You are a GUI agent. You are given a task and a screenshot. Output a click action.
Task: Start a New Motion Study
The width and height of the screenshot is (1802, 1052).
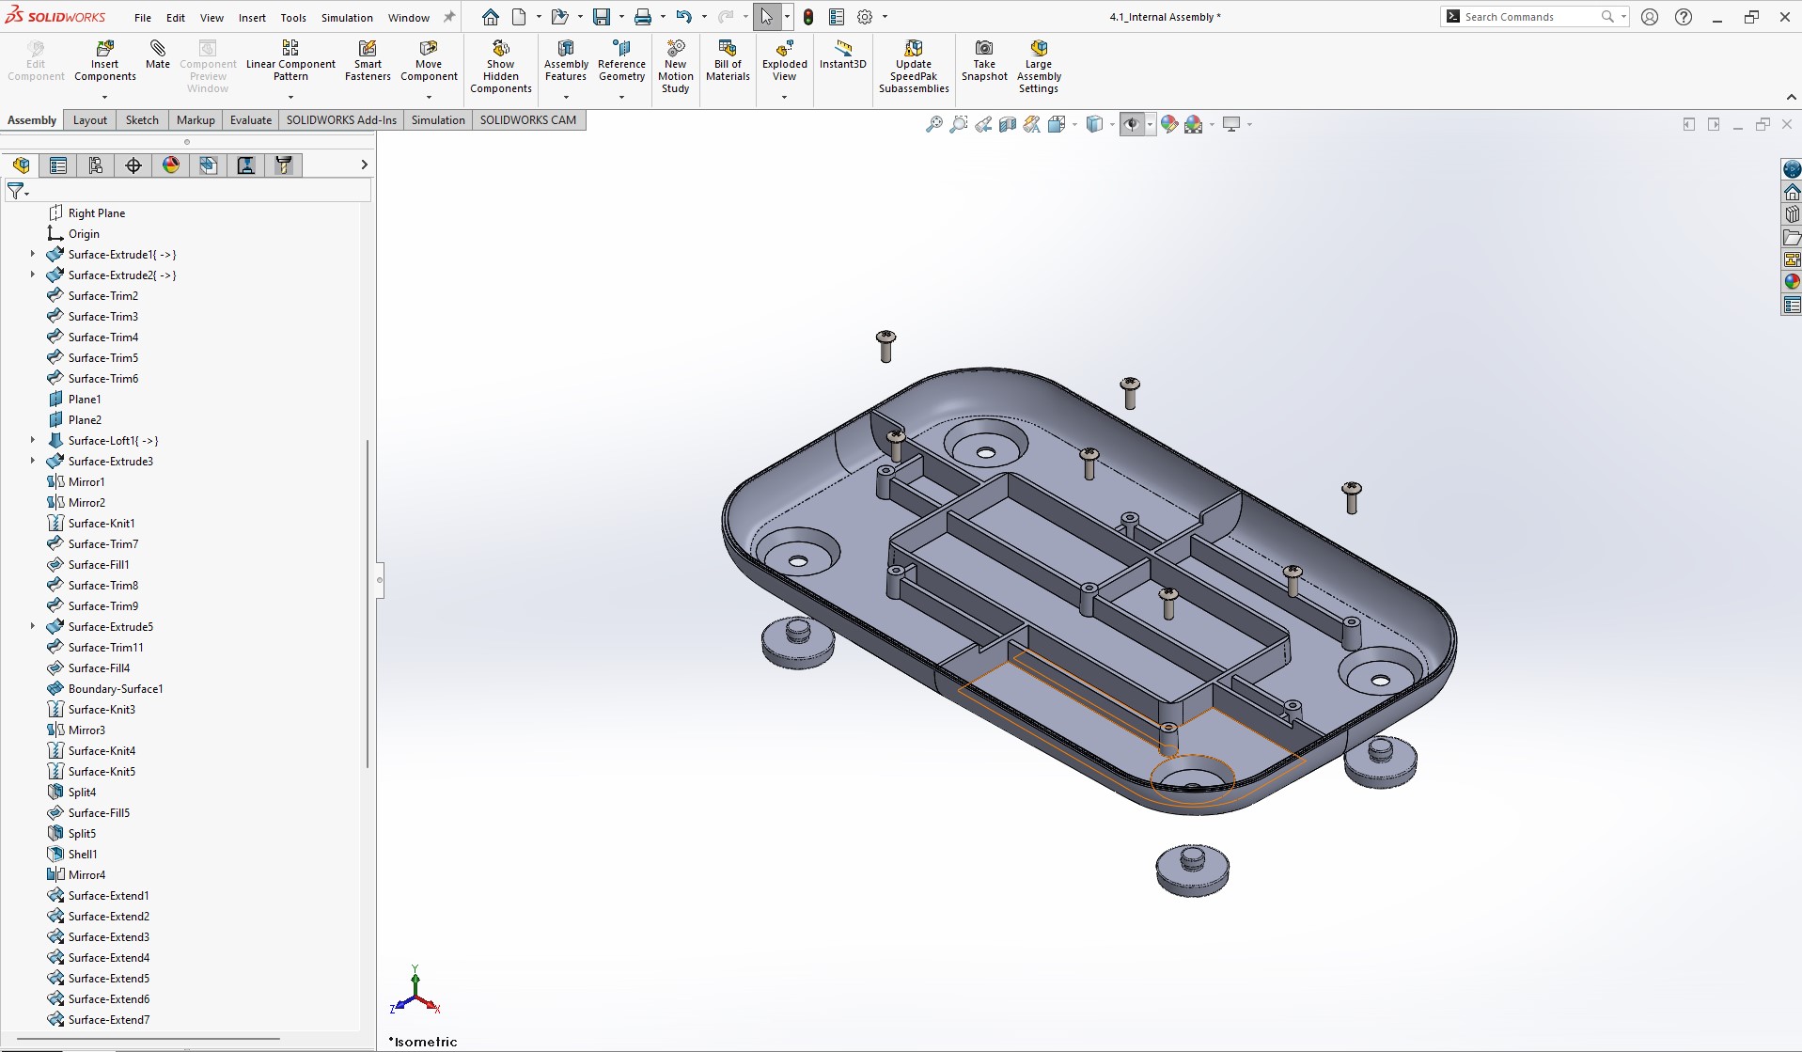[675, 66]
